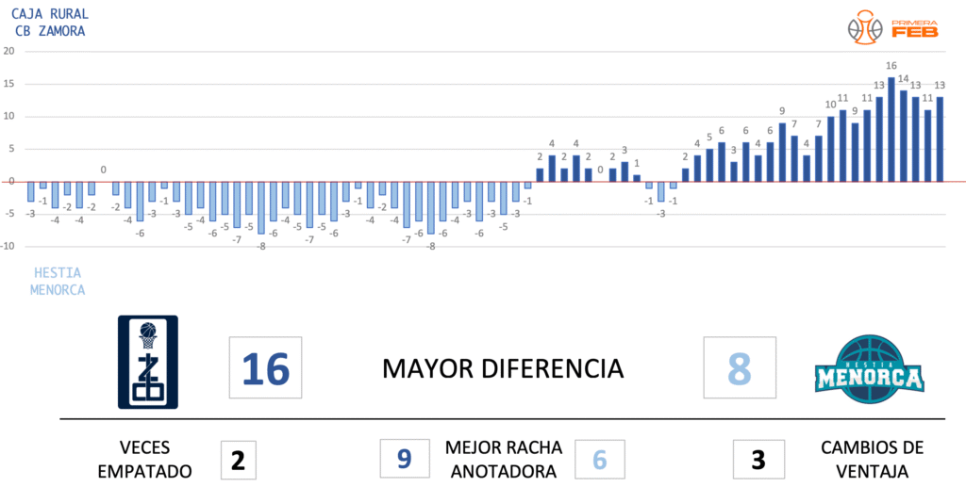966x487 pixels.
Task: Click the Primera FEB league logo
Action: click(x=892, y=27)
